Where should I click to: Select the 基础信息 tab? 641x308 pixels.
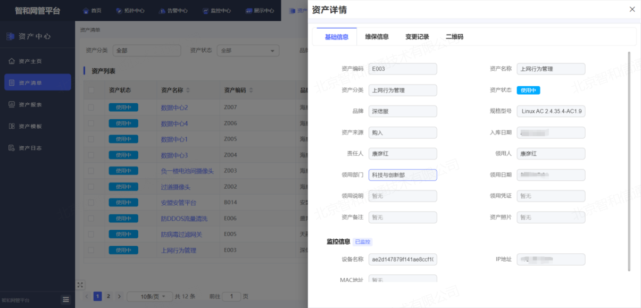(337, 37)
